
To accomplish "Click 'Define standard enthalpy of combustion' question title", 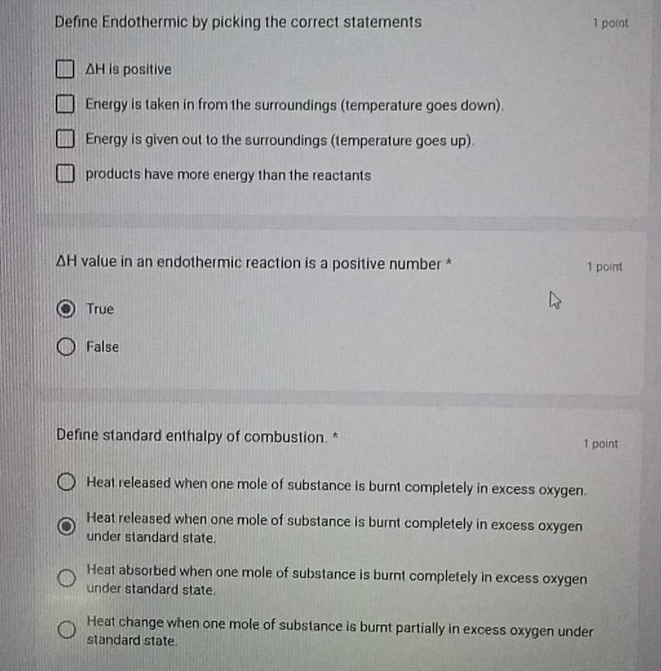I will (191, 436).
